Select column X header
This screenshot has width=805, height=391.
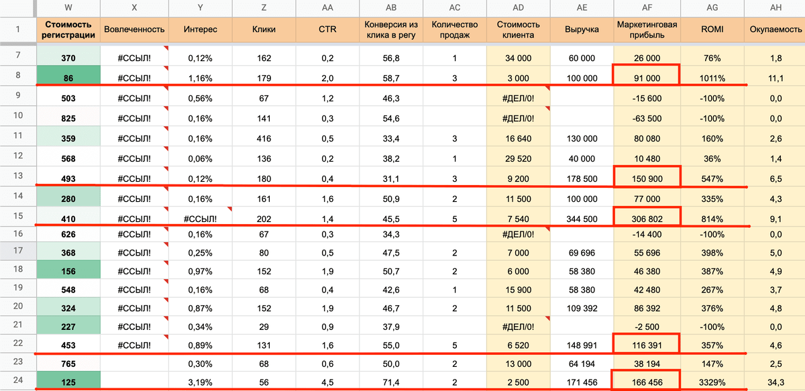pos(134,8)
